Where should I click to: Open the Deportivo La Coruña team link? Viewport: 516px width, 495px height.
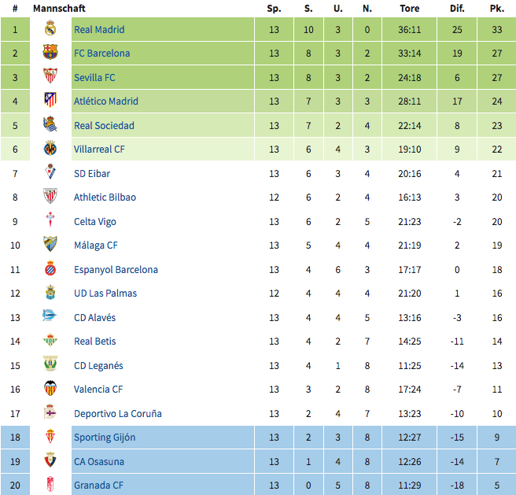[118, 414]
